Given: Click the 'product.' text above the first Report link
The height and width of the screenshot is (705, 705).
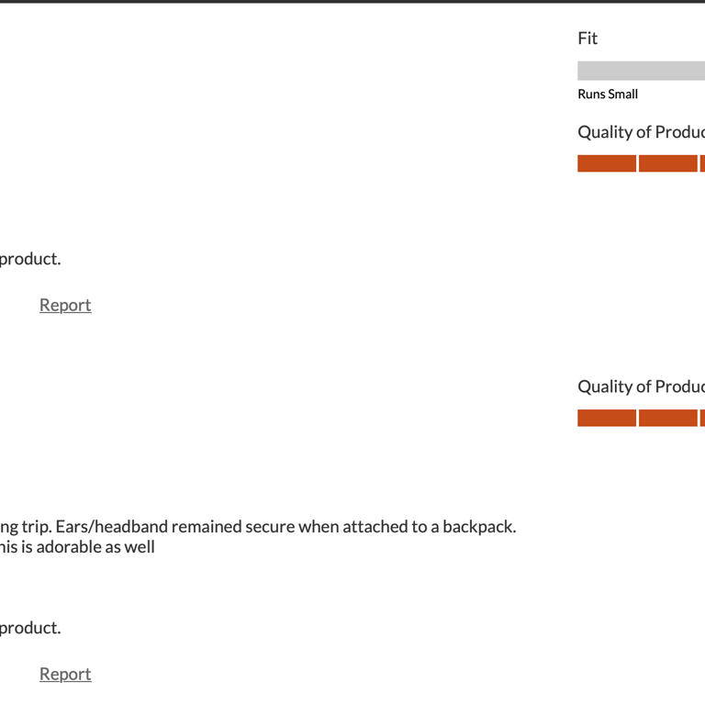Looking at the screenshot, I should point(30,259).
